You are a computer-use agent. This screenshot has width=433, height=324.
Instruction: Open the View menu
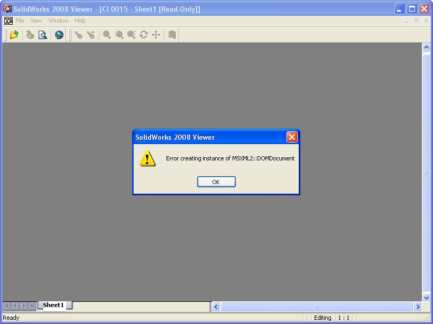pyautogui.click(x=36, y=21)
